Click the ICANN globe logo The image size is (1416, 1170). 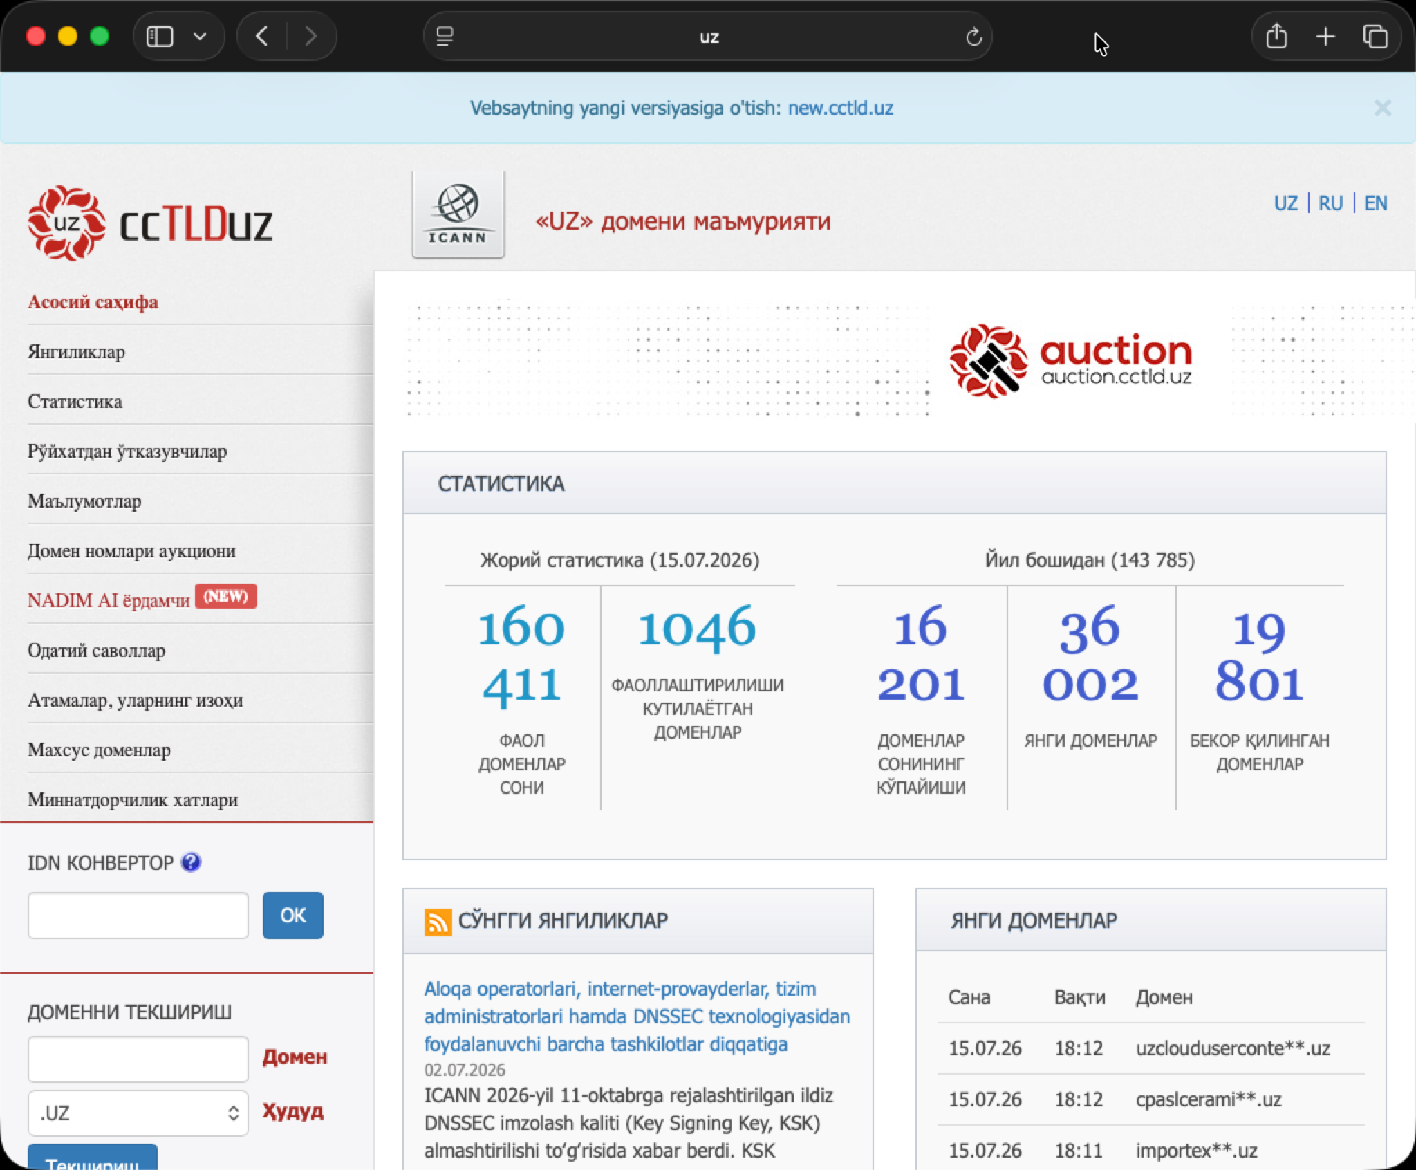(x=458, y=214)
